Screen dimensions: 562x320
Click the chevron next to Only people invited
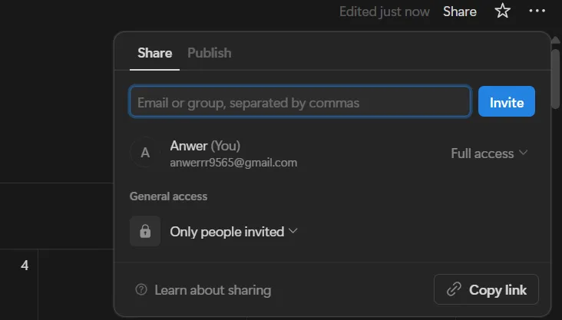tap(293, 231)
